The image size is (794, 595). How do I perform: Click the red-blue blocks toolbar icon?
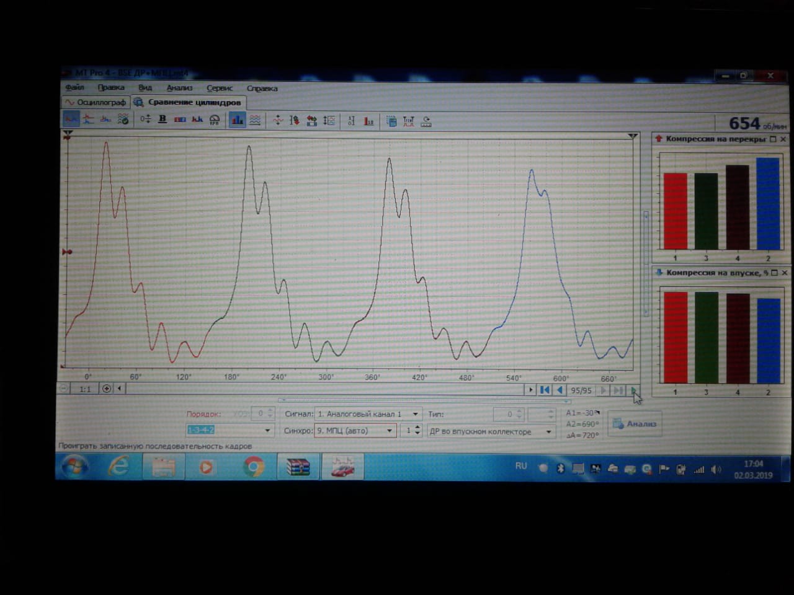pyautogui.click(x=180, y=120)
